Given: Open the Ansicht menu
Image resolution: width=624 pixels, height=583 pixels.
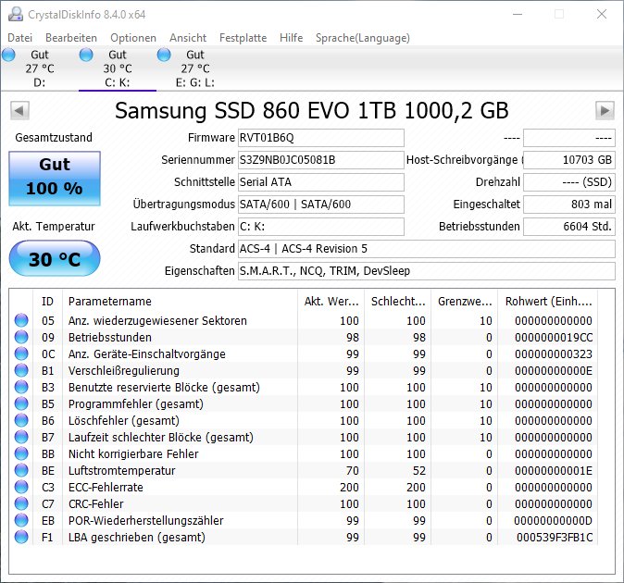Looking at the screenshot, I should (x=188, y=38).
